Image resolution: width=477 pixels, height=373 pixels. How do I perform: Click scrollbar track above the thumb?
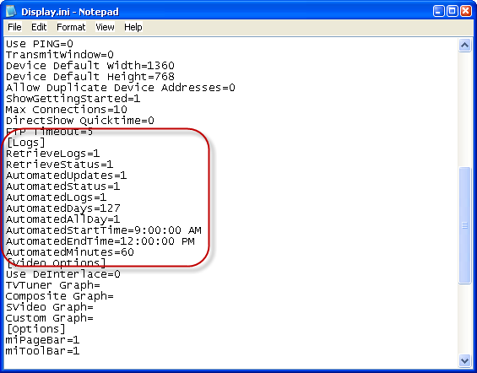click(x=464, y=110)
